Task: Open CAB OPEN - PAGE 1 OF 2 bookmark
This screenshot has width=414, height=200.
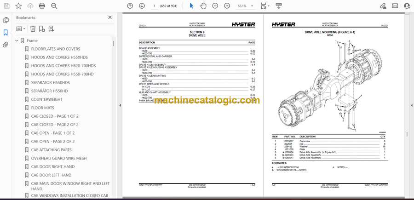Action: pos(53,133)
